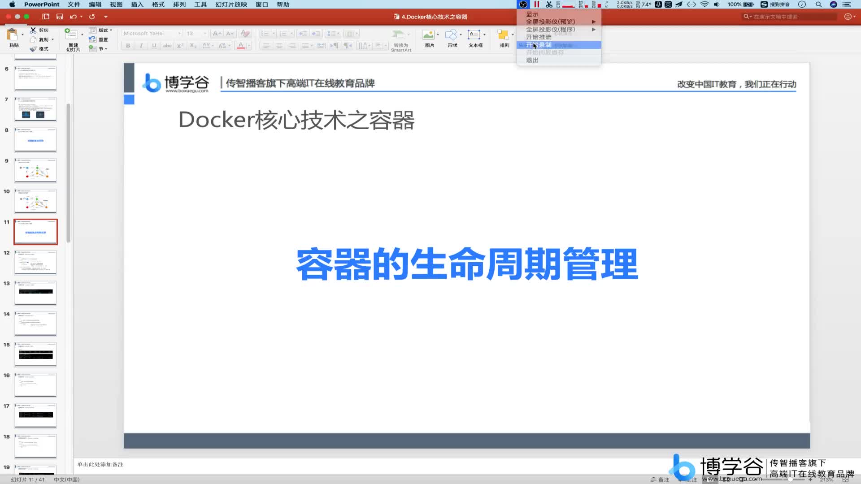Open the Quick Access Toolbar customize arrow

pyautogui.click(x=106, y=17)
